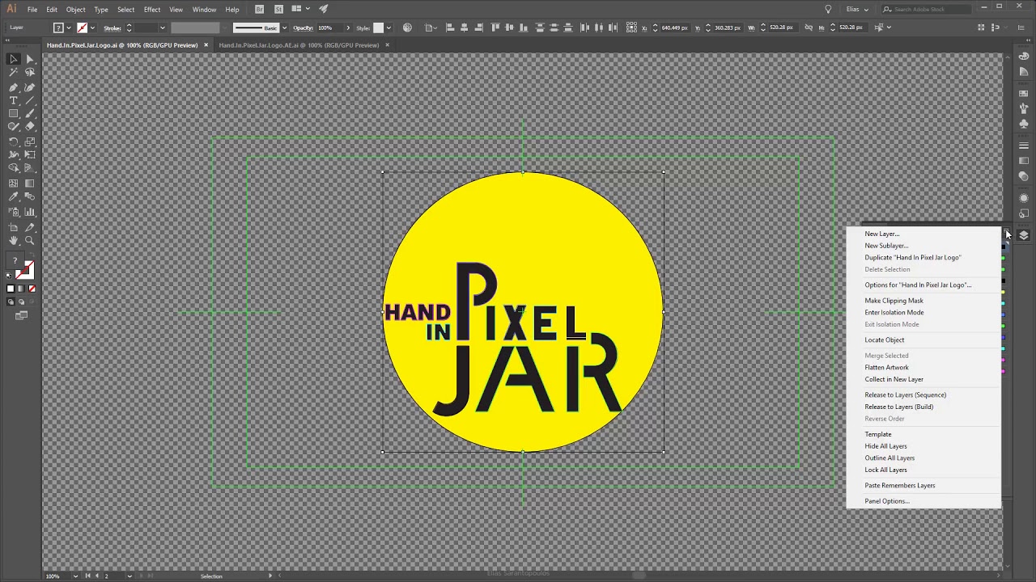Choose Panel Options... menu entry
This screenshot has width=1036, height=582.
pos(887,501)
